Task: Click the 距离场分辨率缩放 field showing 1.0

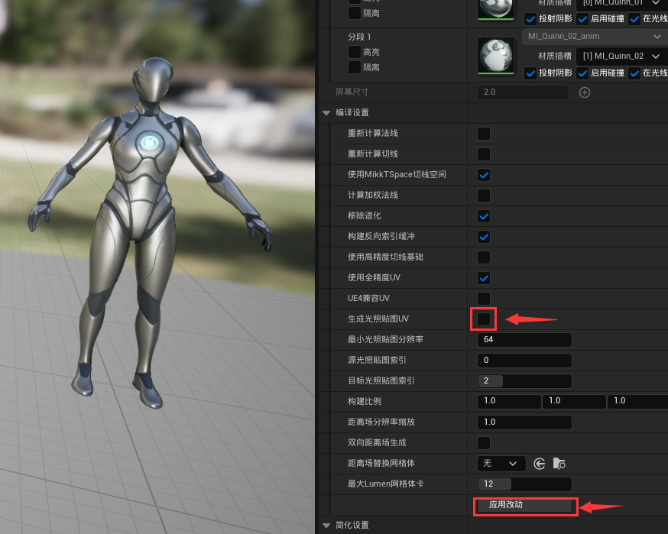Action: 524,422
